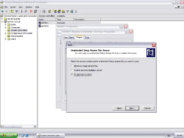
Task: Click the Back button in Add wizard
Action: point(119,108)
